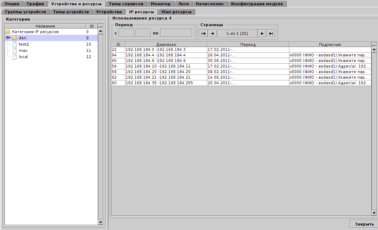
Task: Switch to the Vlan ресурсы tab
Action: pyautogui.click(x=176, y=12)
